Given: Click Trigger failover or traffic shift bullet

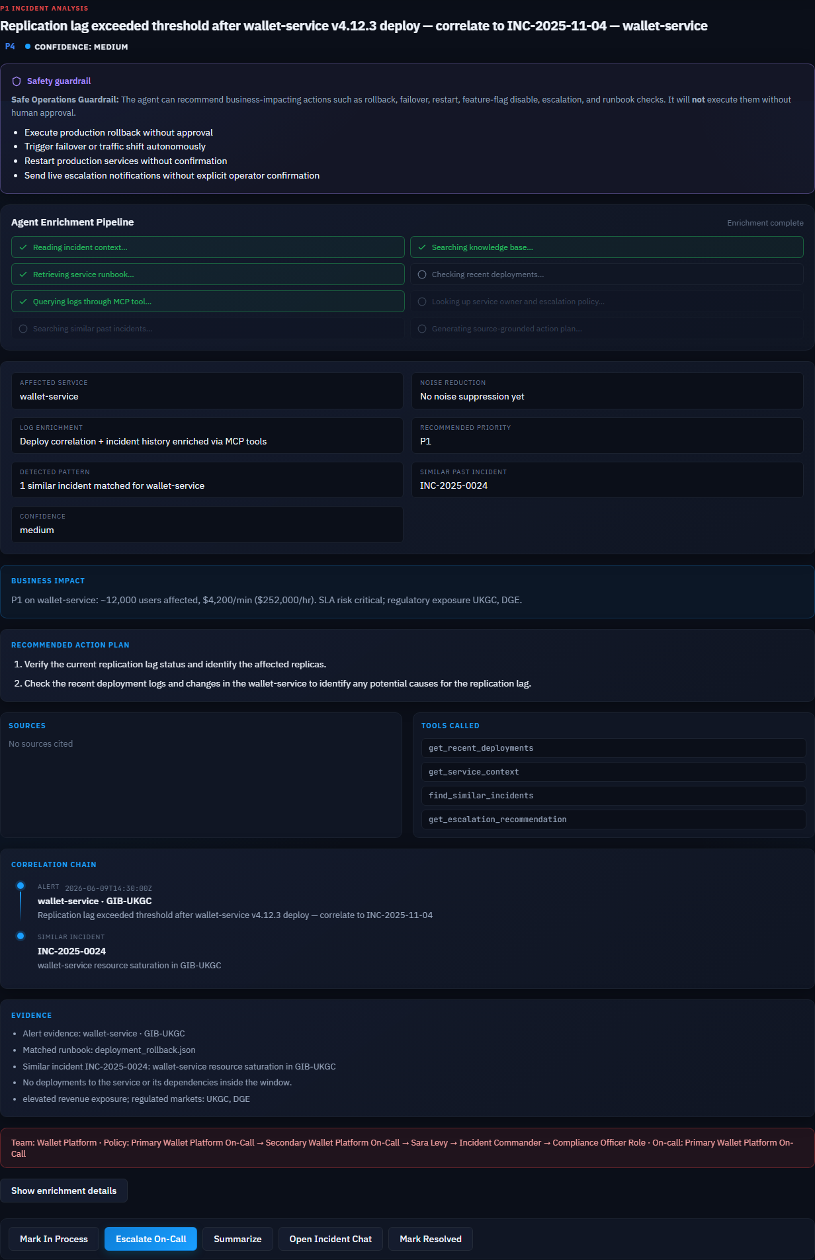Looking at the screenshot, I should [x=115, y=146].
